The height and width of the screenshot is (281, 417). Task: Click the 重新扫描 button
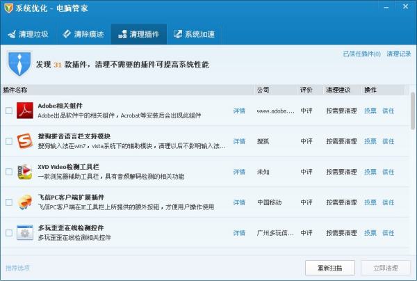coord(329,268)
